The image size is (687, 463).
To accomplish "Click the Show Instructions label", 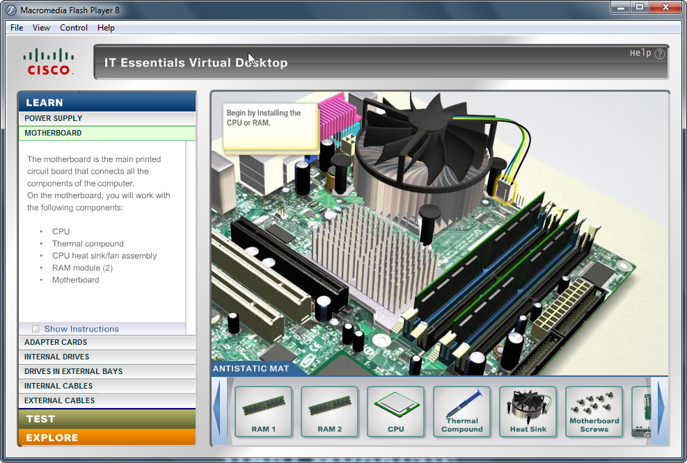I will pyautogui.click(x=81, y=329).
